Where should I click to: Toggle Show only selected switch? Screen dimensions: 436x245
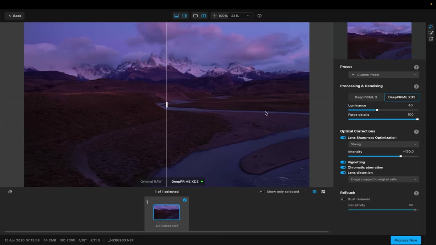262,192
